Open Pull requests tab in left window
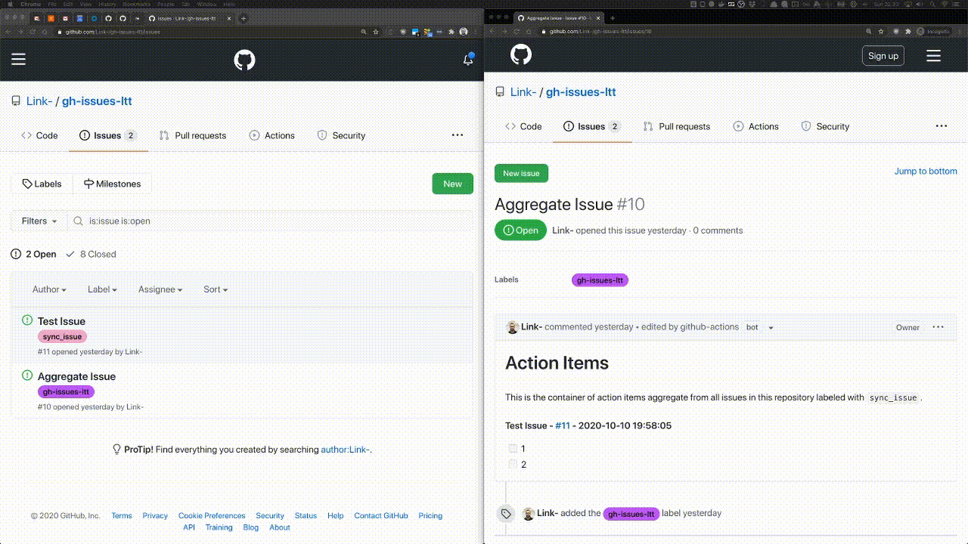The height and width of the screenshot is (544, 968). (193, 136)
